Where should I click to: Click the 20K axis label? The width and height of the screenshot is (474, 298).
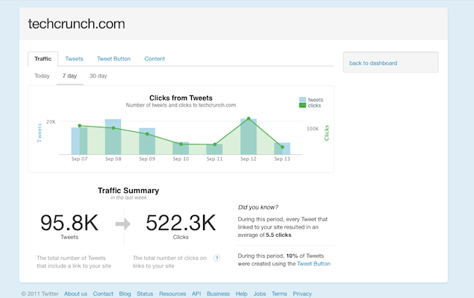51,122
